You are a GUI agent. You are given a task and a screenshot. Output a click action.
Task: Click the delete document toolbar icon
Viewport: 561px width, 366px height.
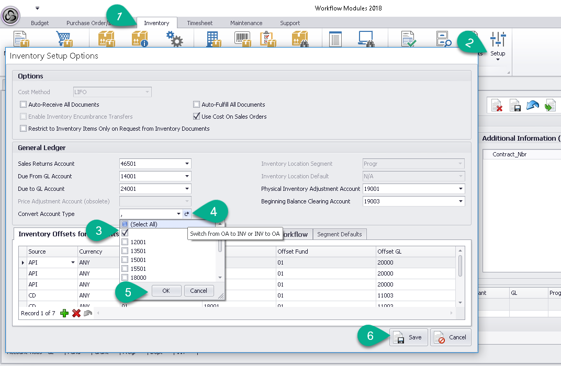[x=497, y=106]
